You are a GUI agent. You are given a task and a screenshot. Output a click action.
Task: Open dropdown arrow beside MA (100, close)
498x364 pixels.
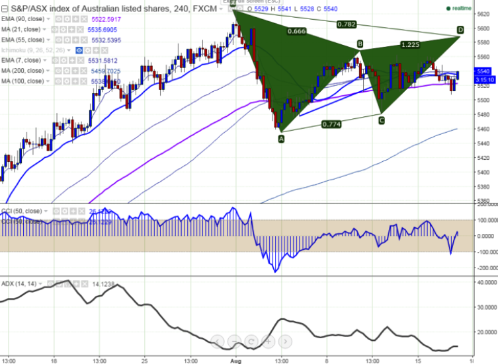[48, 81]
